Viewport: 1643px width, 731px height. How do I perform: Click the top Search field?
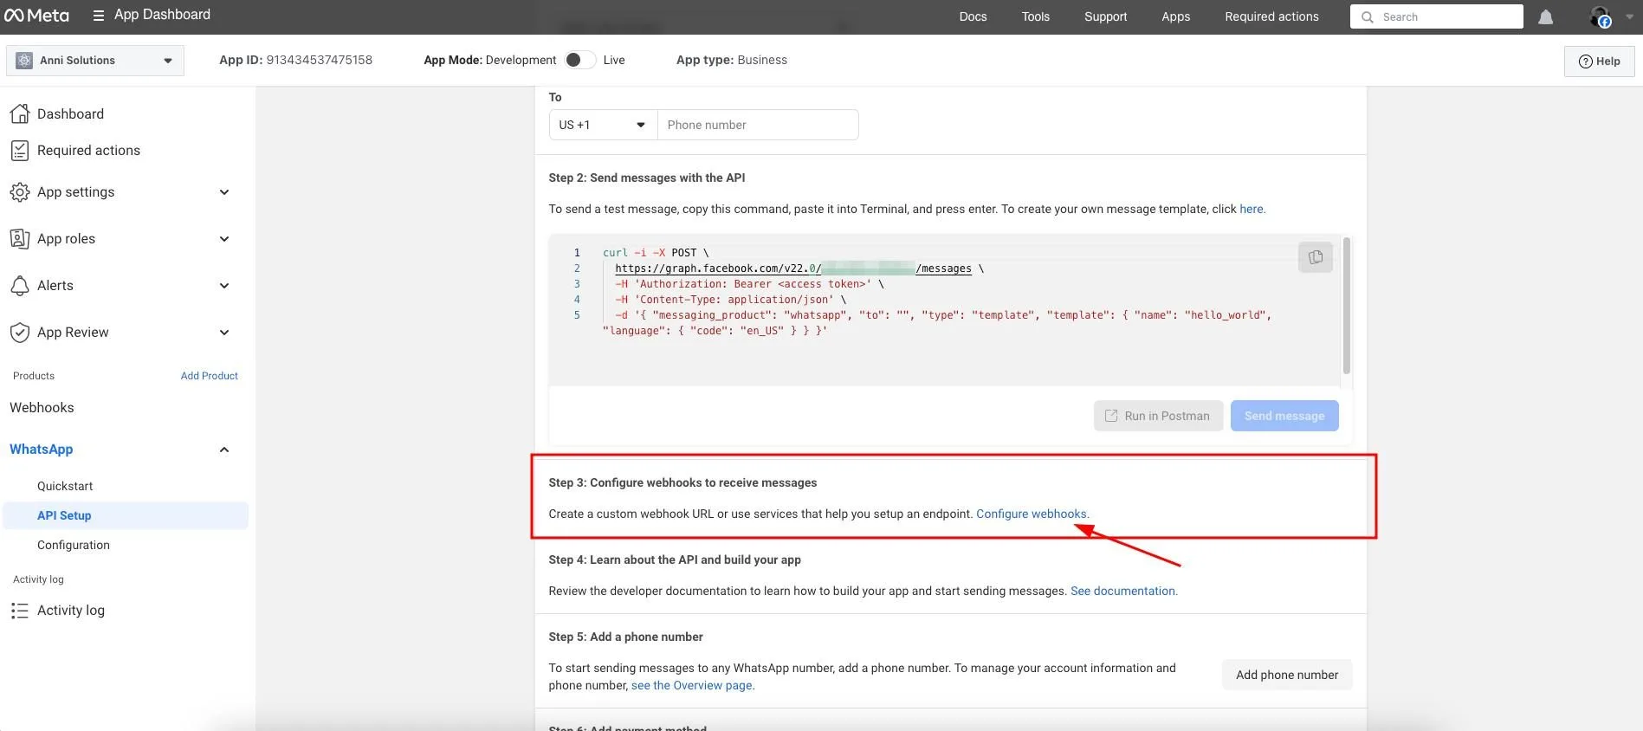click(x=1436, y=16)
